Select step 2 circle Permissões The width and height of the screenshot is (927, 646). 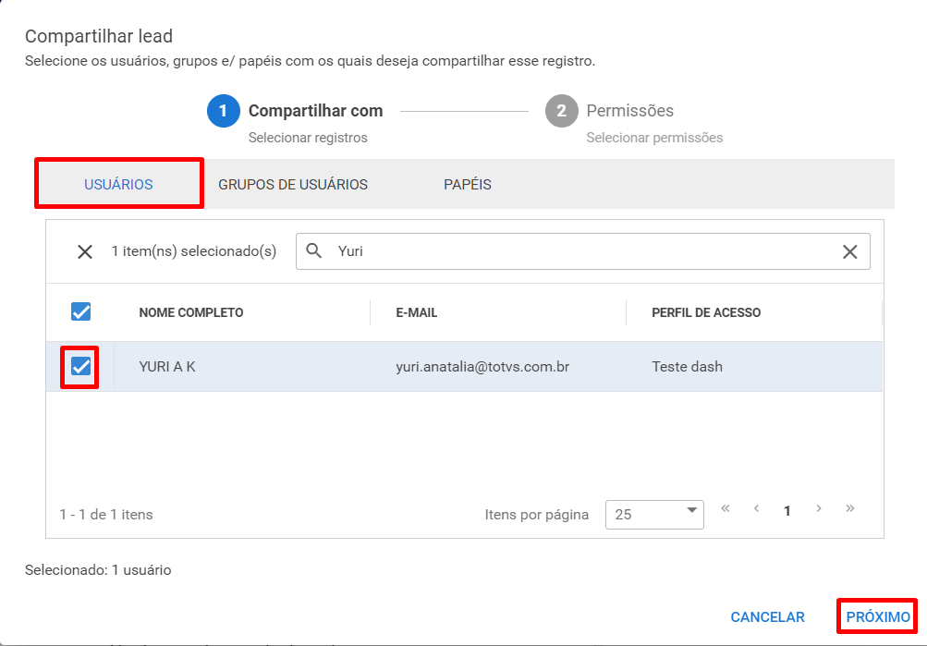click(561, 111)
